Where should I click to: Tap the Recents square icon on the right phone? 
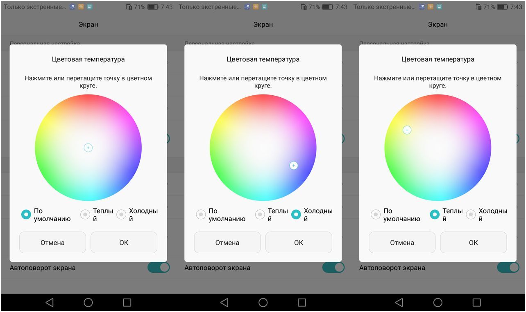(476, 303)
